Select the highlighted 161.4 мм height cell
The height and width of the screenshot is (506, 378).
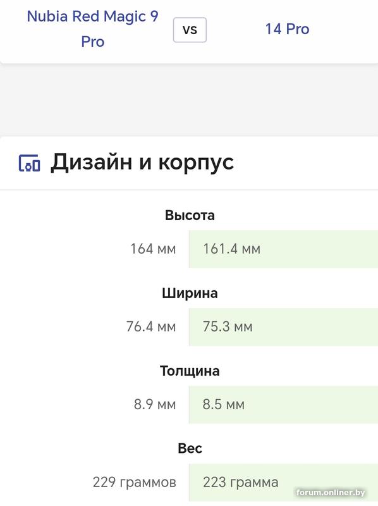pos(283,249)
